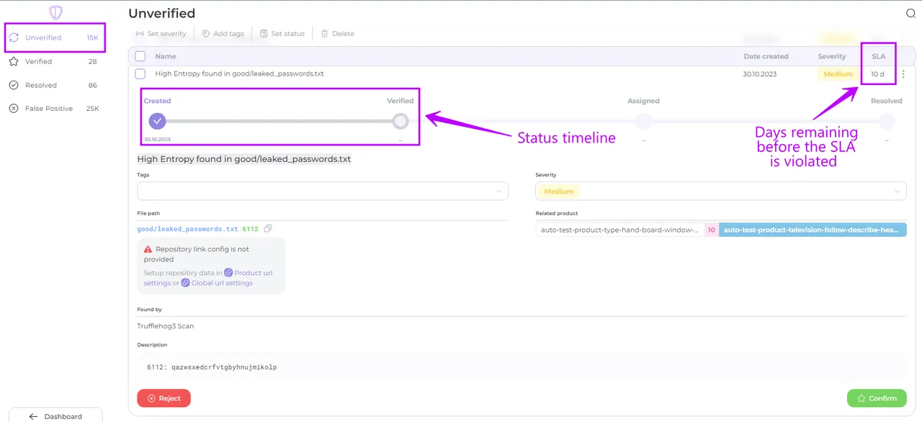Image resolution: width=922 pixels, height=422 pixels.
Task: Click the Set severity toolbar action
Action: click(x=161, y=34)
